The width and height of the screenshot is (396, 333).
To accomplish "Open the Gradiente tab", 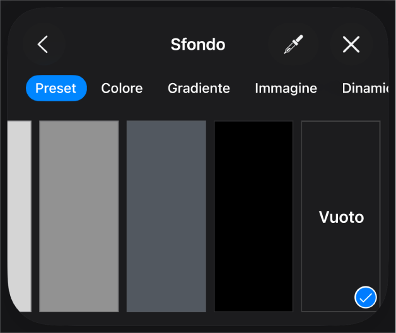I will coord(199,88).
